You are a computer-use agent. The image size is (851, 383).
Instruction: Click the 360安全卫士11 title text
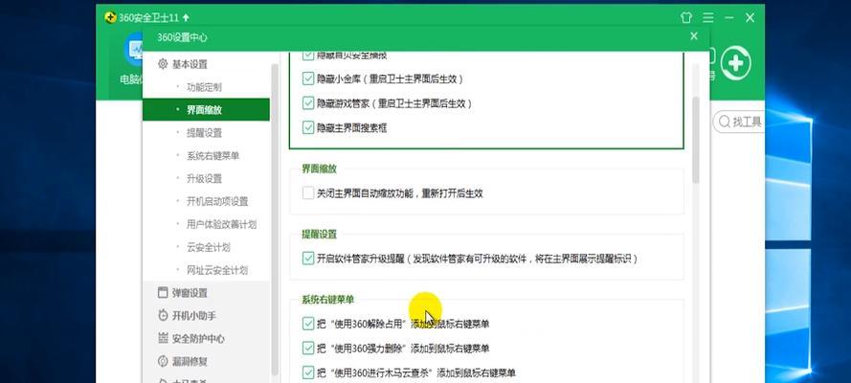(148, 18)
